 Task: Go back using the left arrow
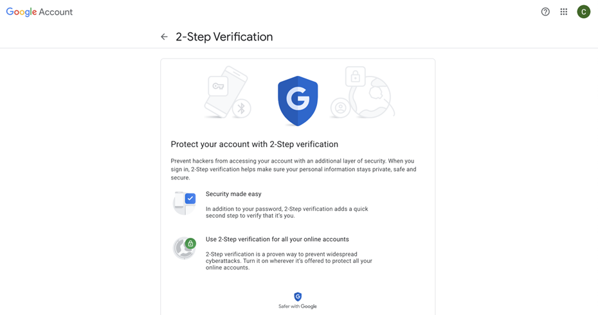pos(164,37)
